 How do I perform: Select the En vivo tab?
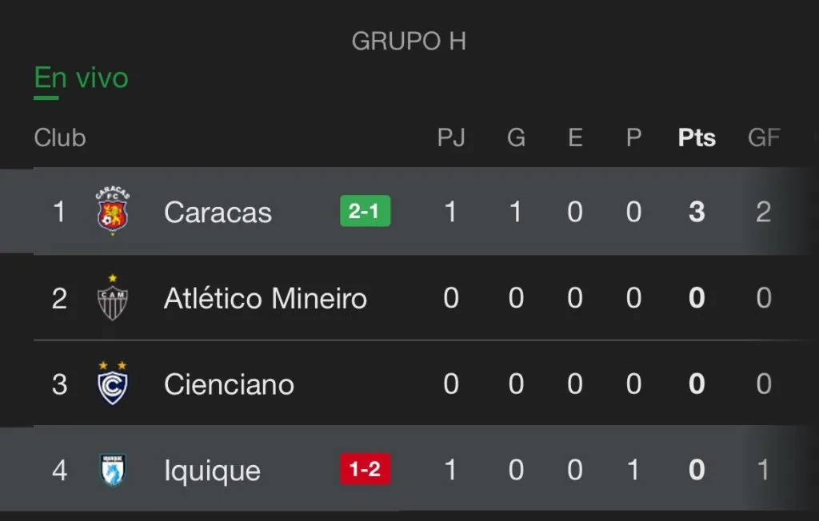tap(81, 78)
